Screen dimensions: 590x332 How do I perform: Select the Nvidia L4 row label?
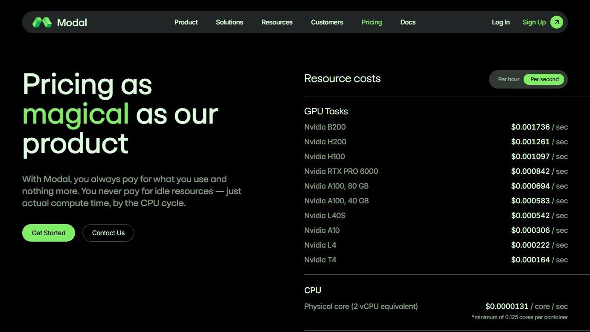tap(320, 245)
